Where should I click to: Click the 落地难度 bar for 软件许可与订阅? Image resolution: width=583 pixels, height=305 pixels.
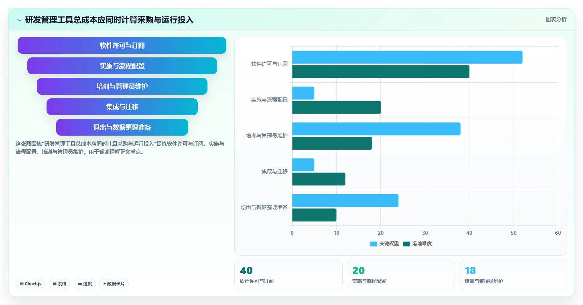coord(381,71)
